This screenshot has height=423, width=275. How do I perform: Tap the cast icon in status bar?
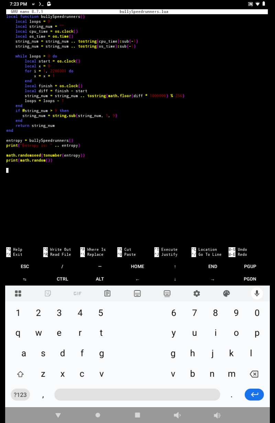coord(250,4)
